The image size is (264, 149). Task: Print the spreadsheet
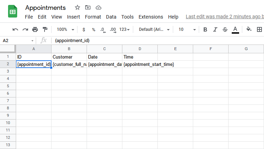tap(35, 29)
